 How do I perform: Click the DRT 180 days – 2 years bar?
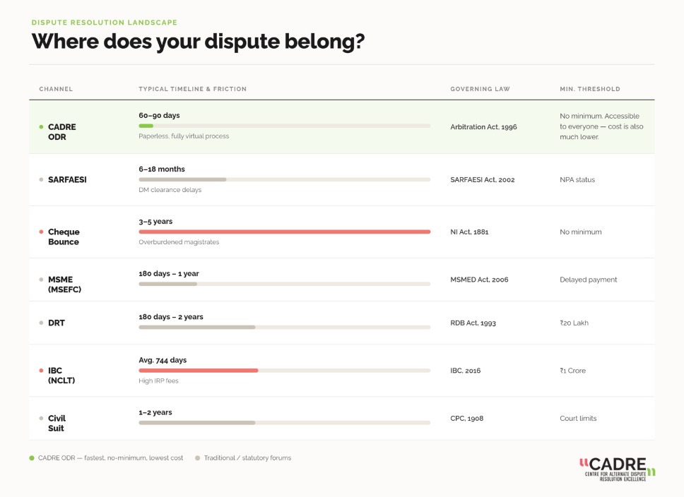point(285,328)
